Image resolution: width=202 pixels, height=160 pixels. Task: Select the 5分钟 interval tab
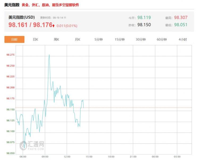(x=99, y=39)
